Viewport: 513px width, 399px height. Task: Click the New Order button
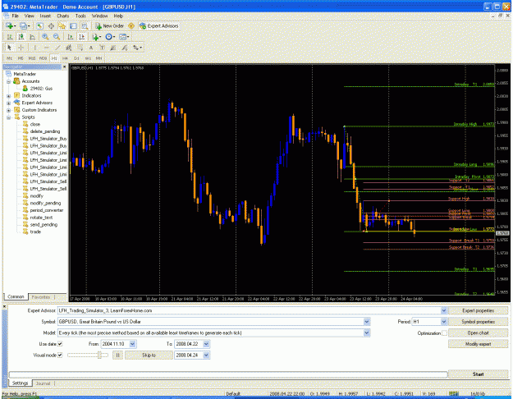110,25
